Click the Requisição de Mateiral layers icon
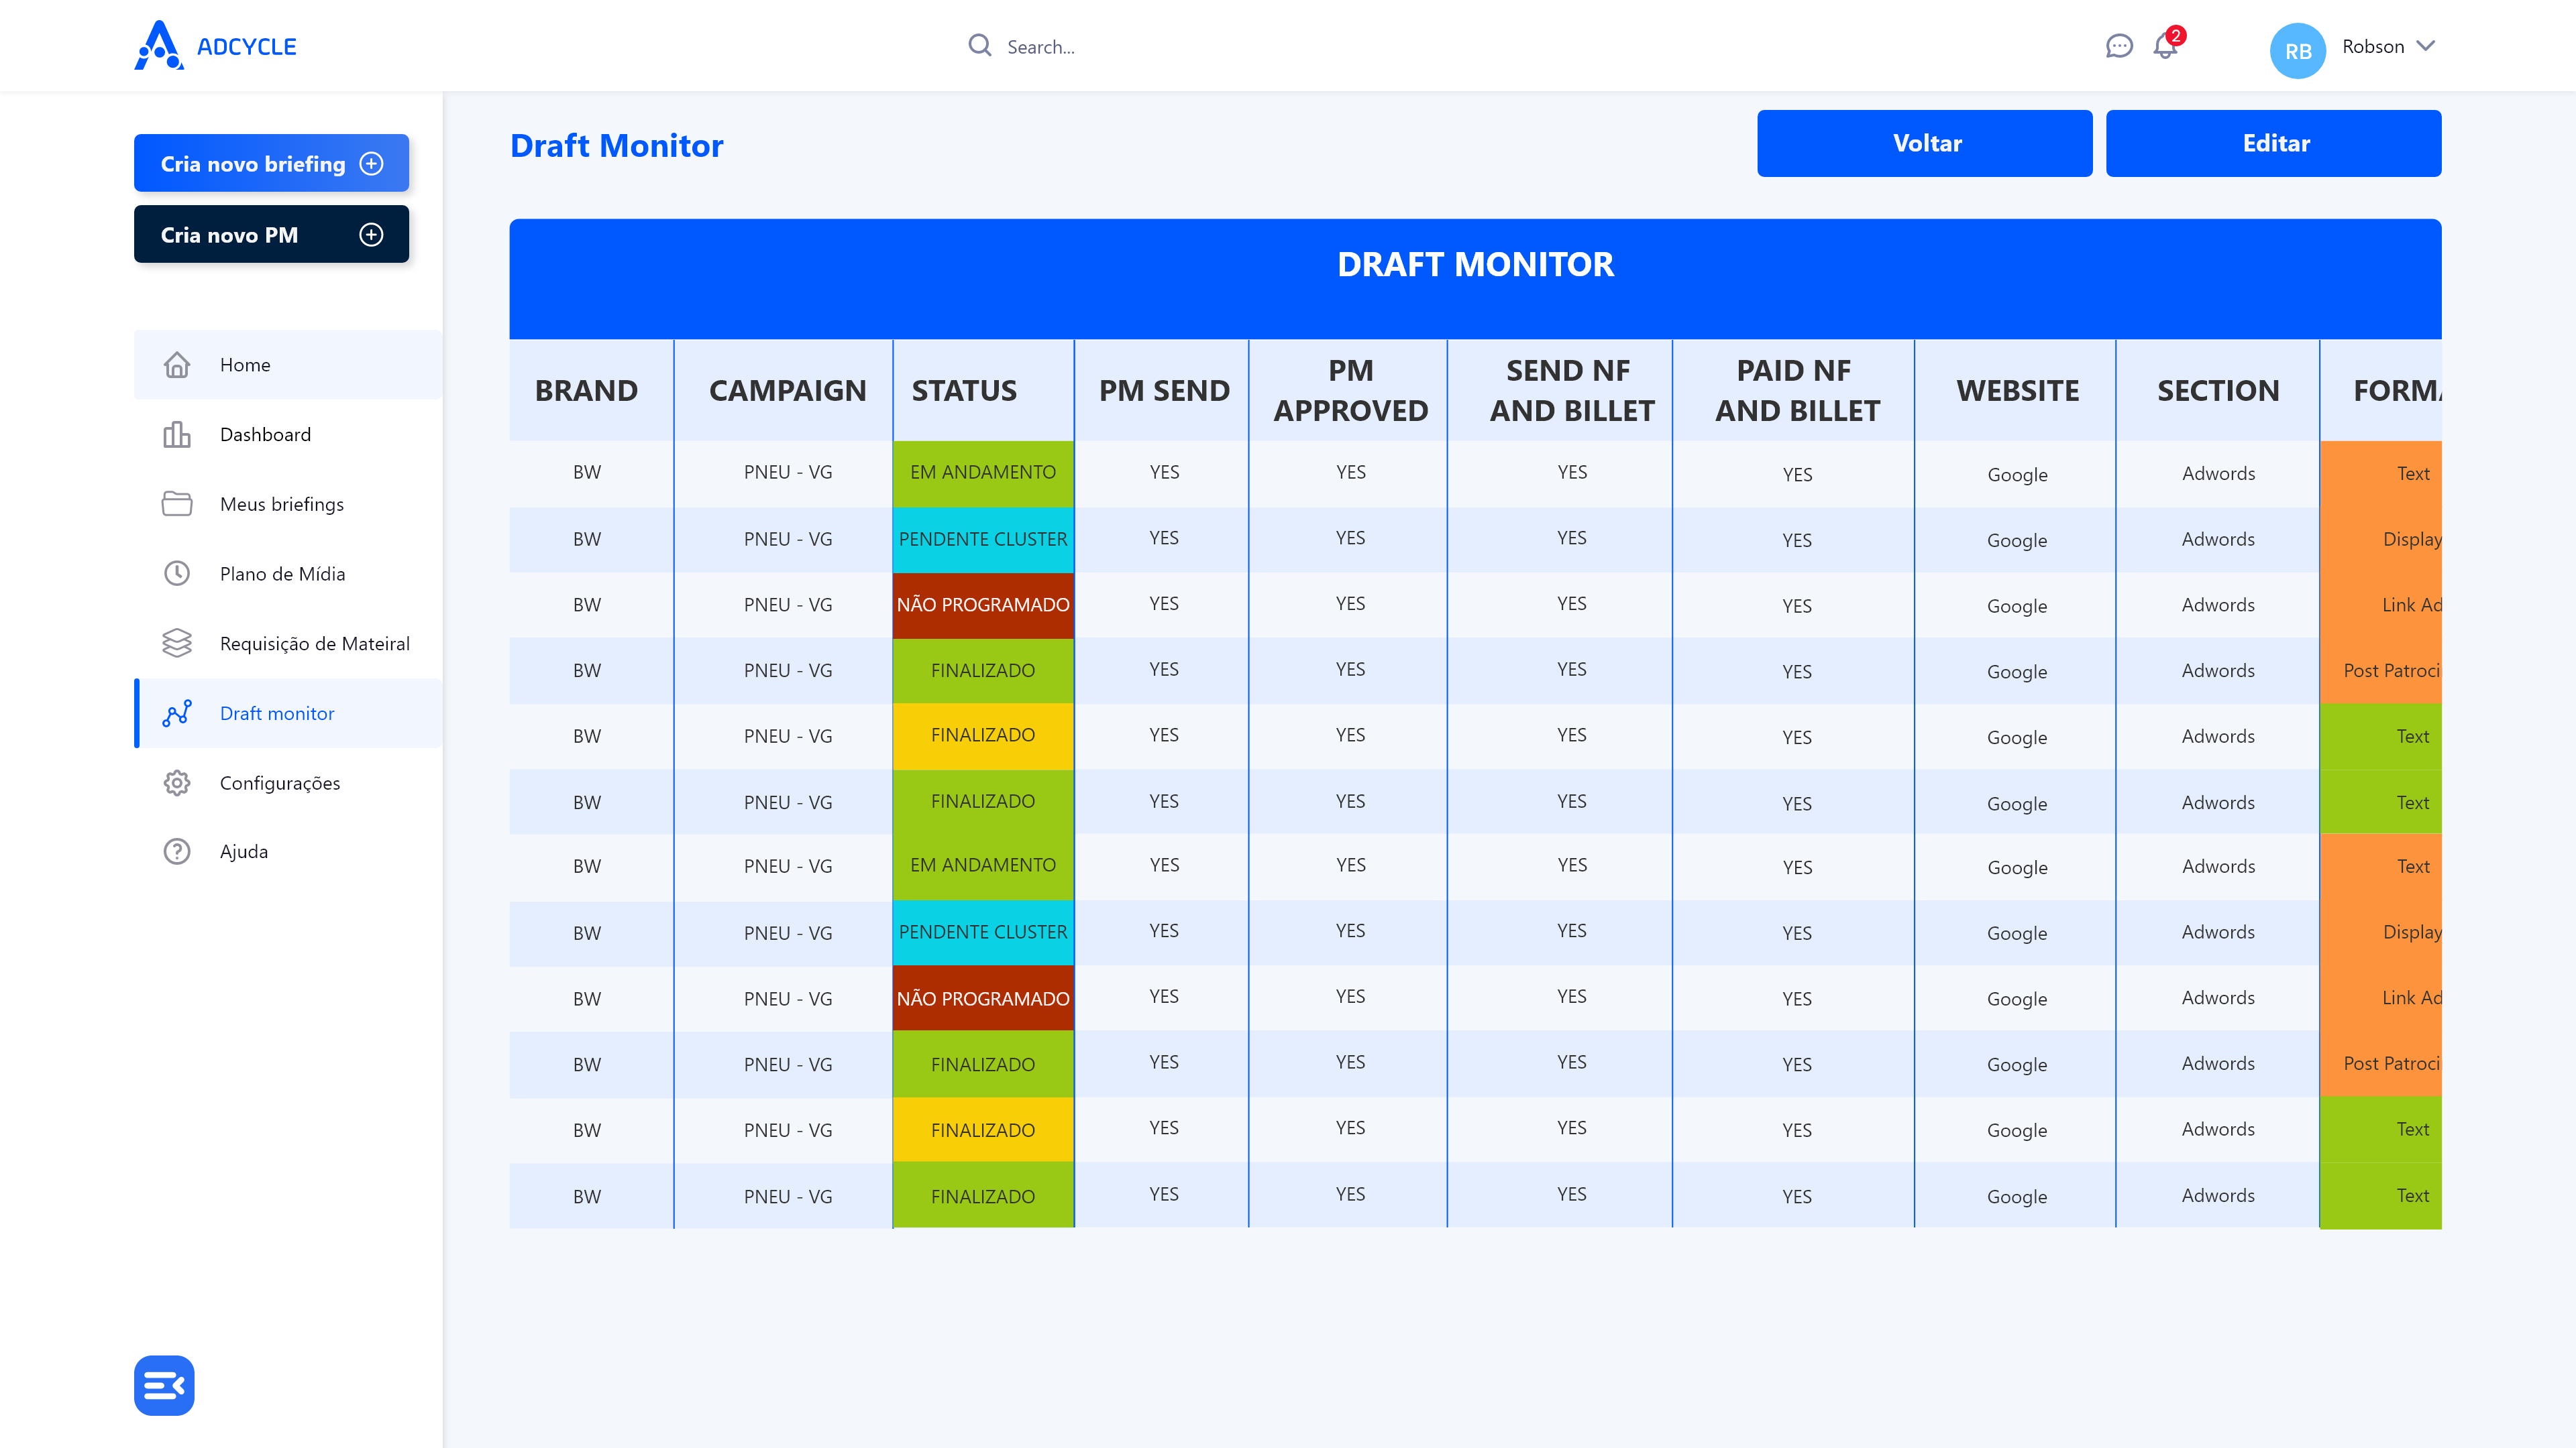 point(177,643)
